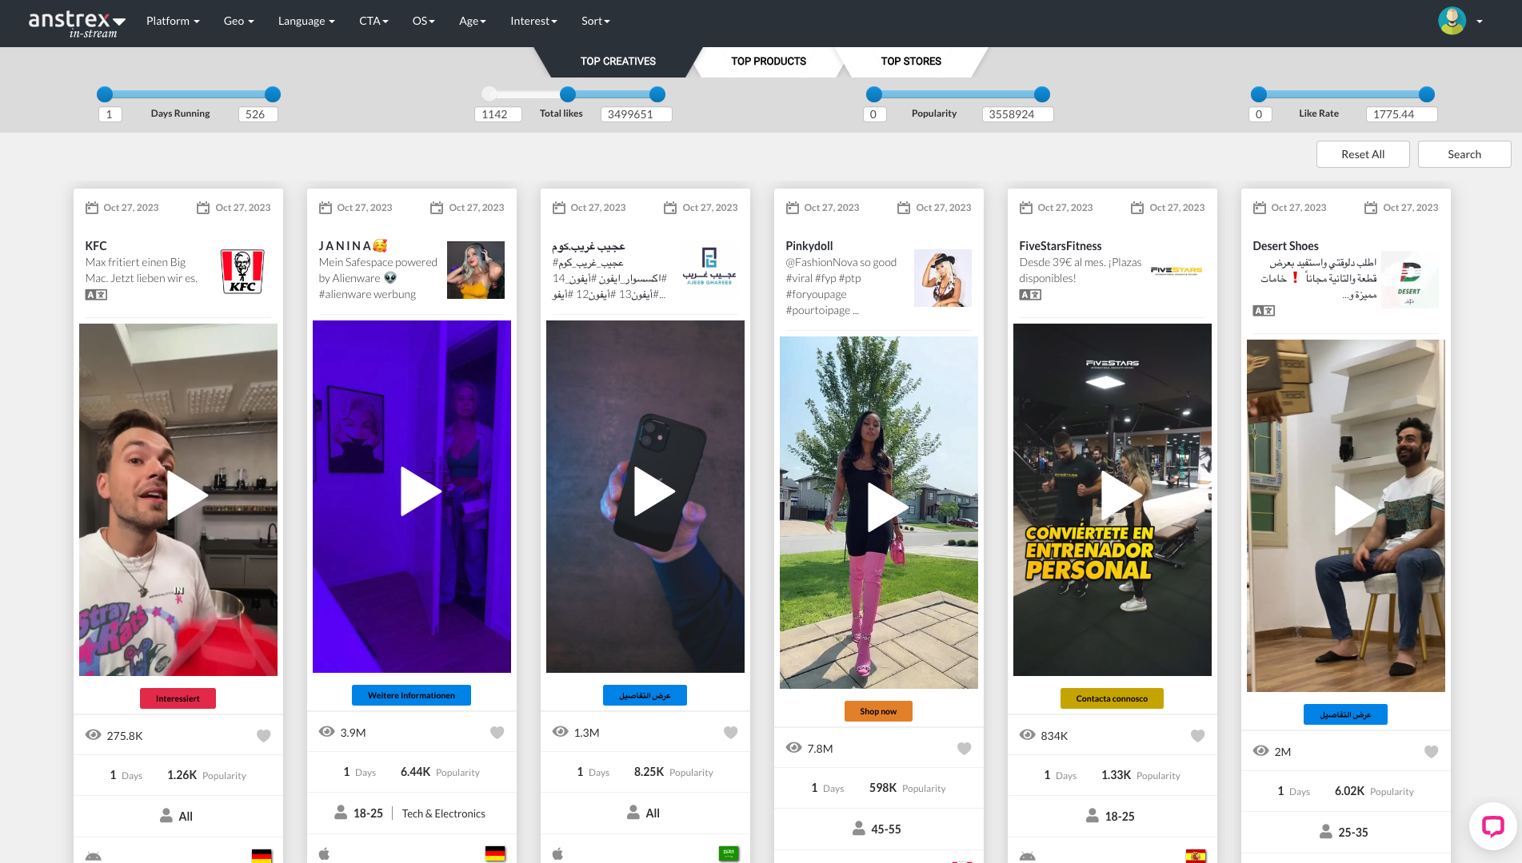The width and height of the screenshot is (1522, 863).
Task: Open the OS filter dropdown
Action: [424, 21]
